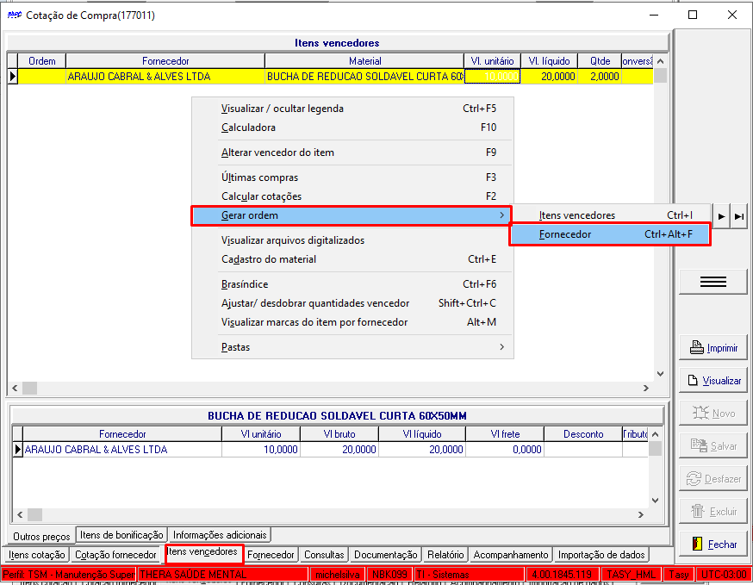The width and height of the screenshot is (753, 585).
Task: Select Itens de bonificação tab
Action: coord(121,534)
